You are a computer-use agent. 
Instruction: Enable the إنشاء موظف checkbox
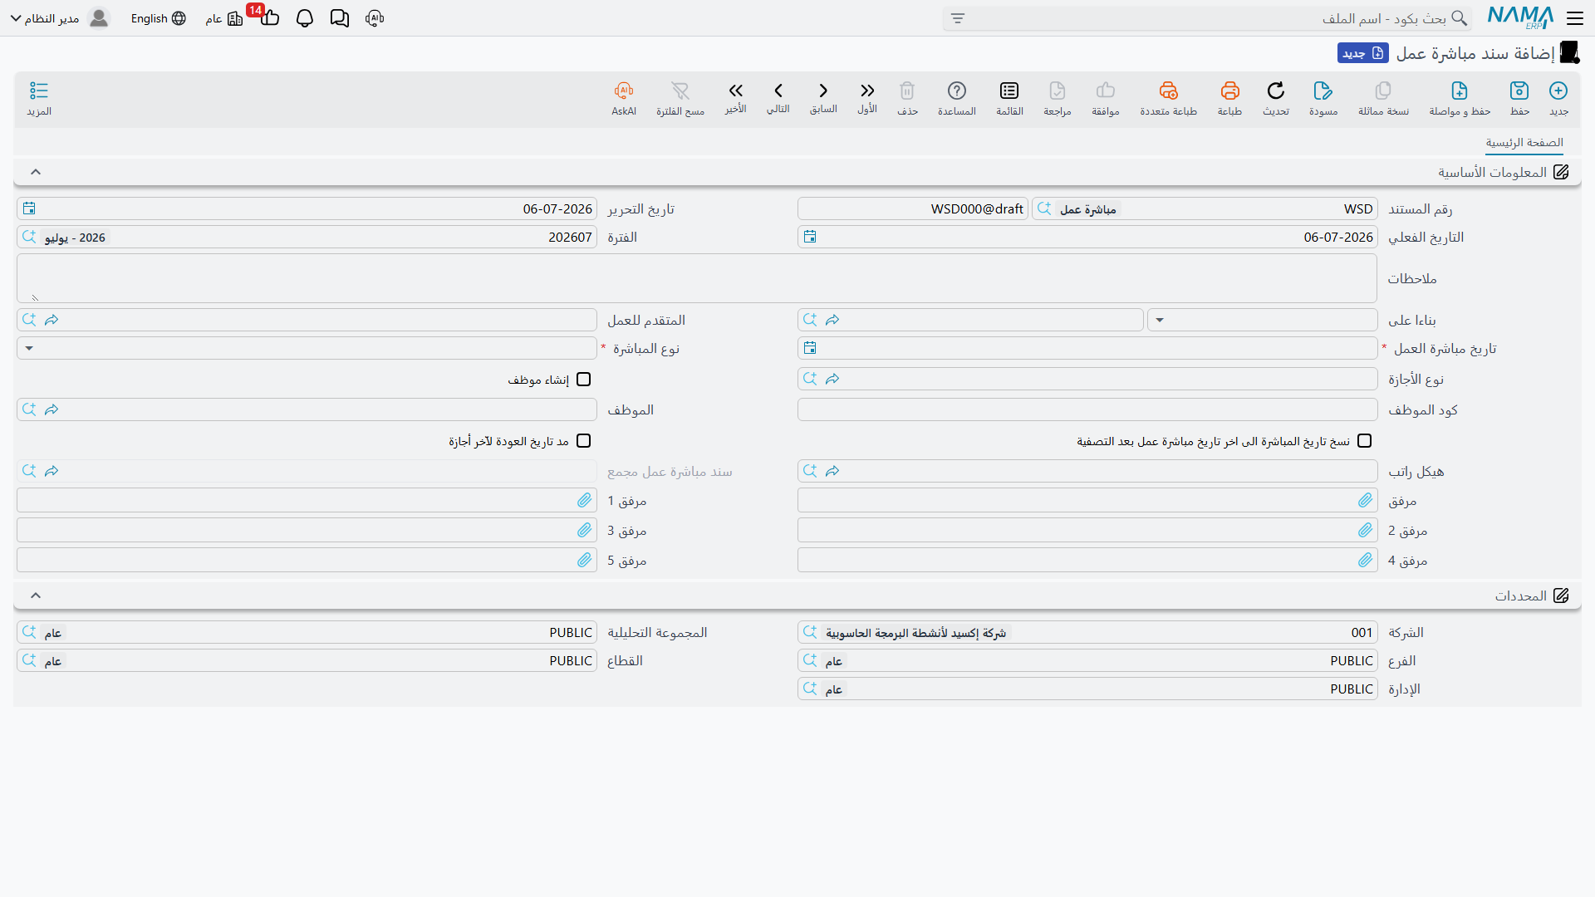(x=584, y=380)
